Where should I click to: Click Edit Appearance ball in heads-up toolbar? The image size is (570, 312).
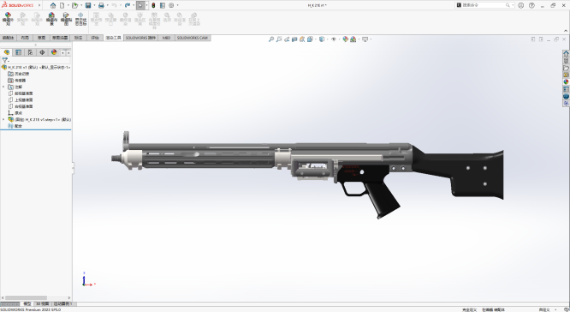[346, 39]
